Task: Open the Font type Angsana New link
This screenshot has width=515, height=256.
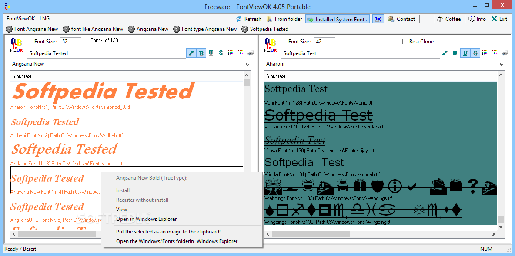Action: point(209,29)
